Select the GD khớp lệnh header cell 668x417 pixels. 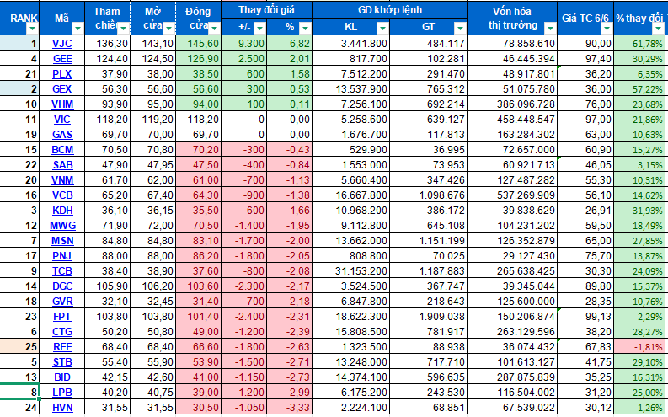click(389, 10)
